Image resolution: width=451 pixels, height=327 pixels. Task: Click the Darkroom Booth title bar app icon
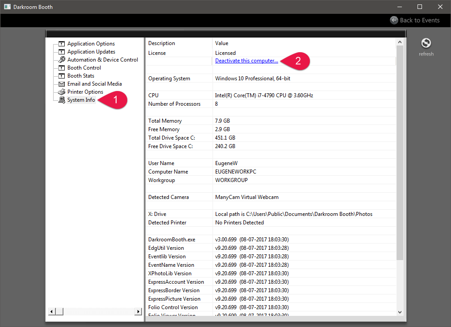point(7,7)
